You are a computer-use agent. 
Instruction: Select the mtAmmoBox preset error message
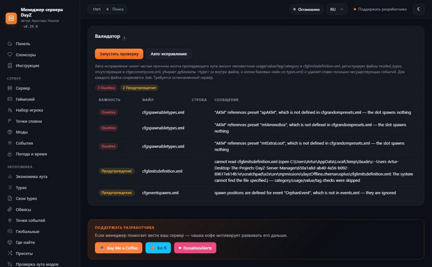click(x=310, y=128)
